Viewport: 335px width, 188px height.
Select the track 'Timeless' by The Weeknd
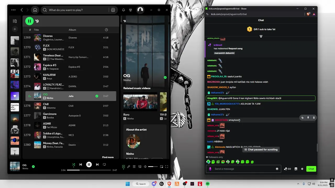(71, 57)
